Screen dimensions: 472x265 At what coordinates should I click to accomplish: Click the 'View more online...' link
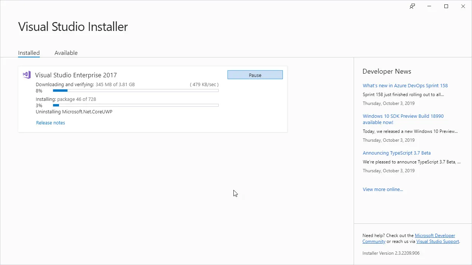pyautogui.click(x=383, y=190)
